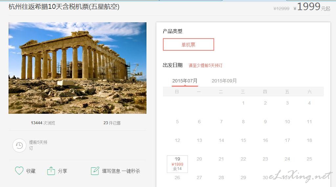This screenshot has height=187, width=336.
Task: Select the 单机票 product type
Action: [x=188, y=44]
